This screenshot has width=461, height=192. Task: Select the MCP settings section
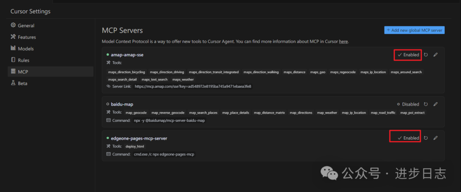pyautogui.click(x=50, y=72)
